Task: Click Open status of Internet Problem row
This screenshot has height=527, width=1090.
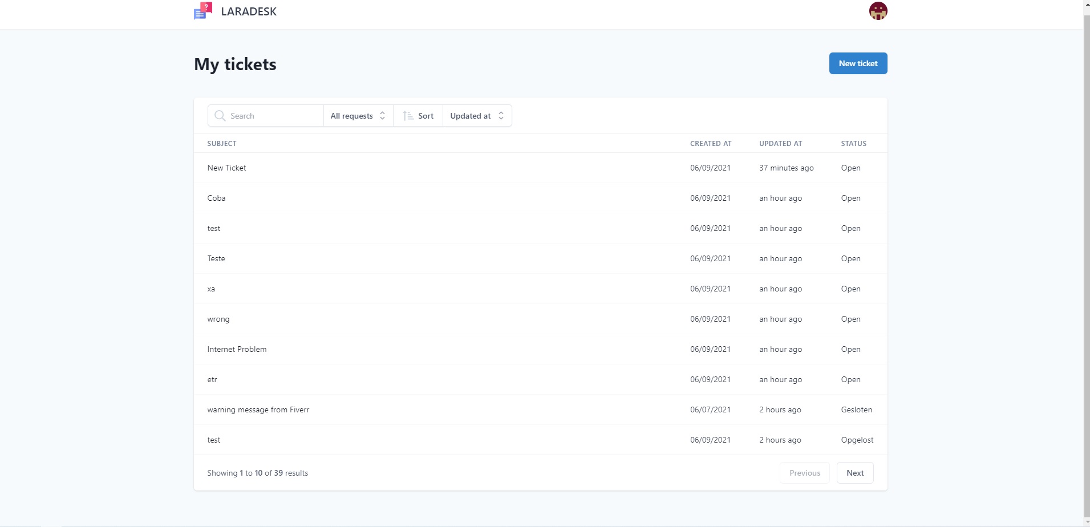Action: coord(850,349)
